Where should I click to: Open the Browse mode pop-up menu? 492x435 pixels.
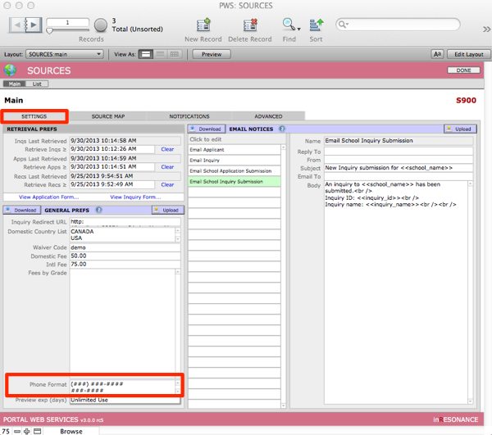click(71, 430)
